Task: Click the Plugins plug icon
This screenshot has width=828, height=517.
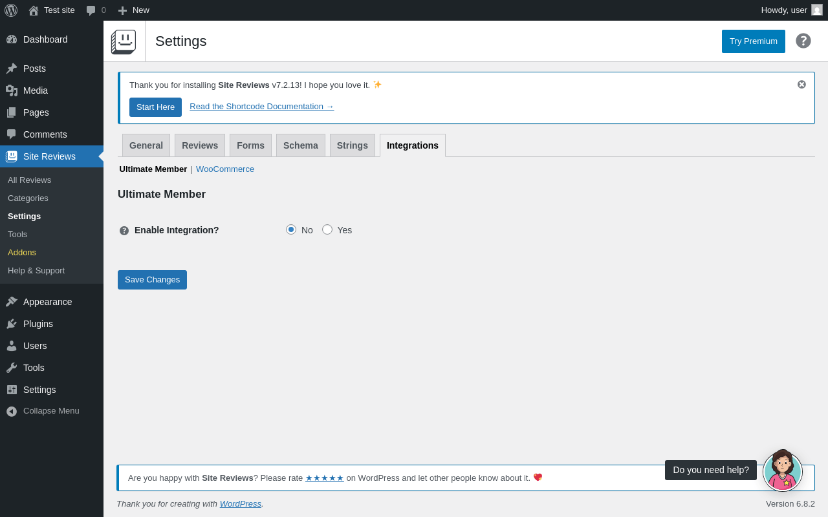Action: (x=12, y=324)
